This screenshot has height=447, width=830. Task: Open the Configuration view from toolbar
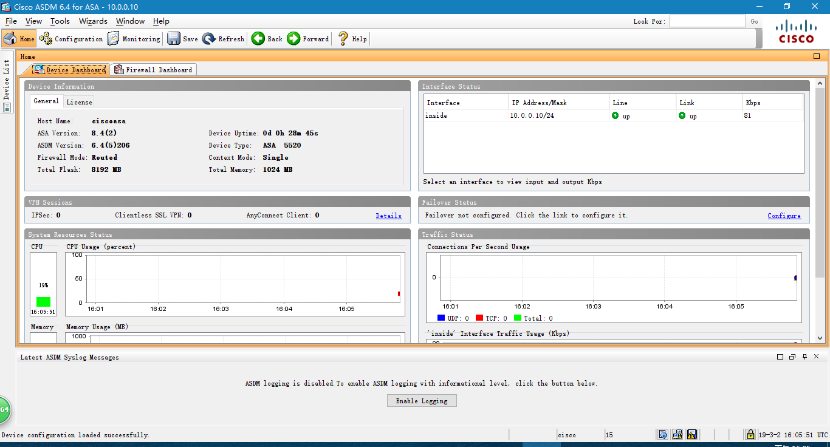click(x=71, y=38)
